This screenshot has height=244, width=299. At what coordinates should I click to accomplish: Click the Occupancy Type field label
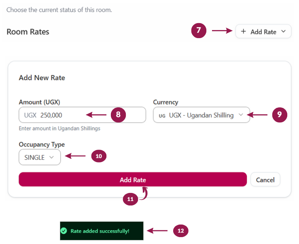tap(42, 144)
